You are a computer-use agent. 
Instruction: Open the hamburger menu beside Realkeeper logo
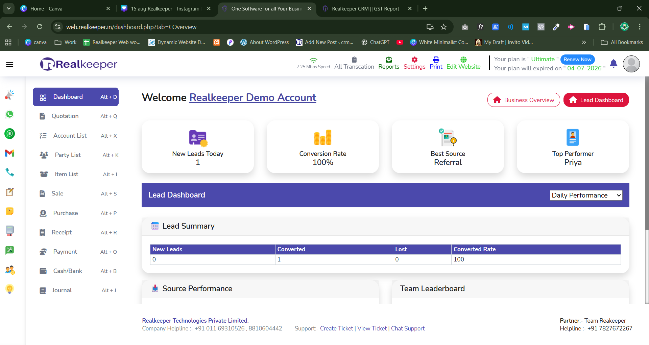coord(9,64)
